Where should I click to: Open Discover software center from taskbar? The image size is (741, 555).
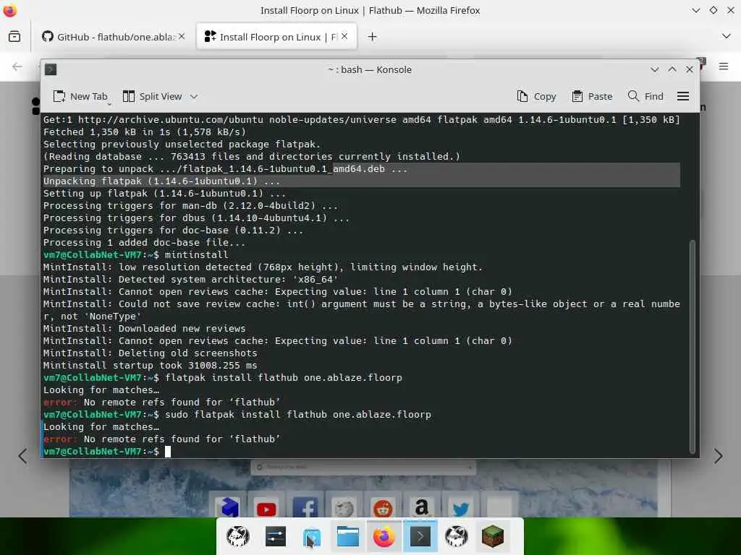[x=311, y=537]
